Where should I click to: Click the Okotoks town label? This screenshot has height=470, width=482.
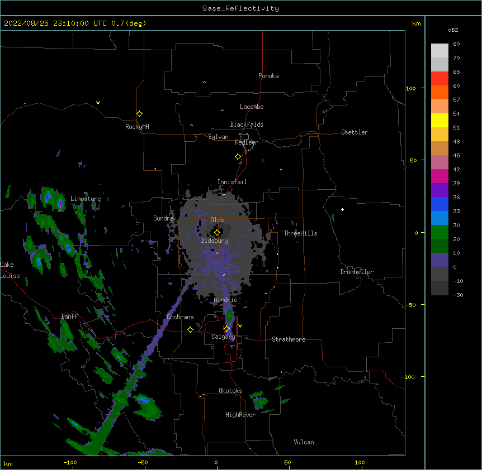point(230,391)
